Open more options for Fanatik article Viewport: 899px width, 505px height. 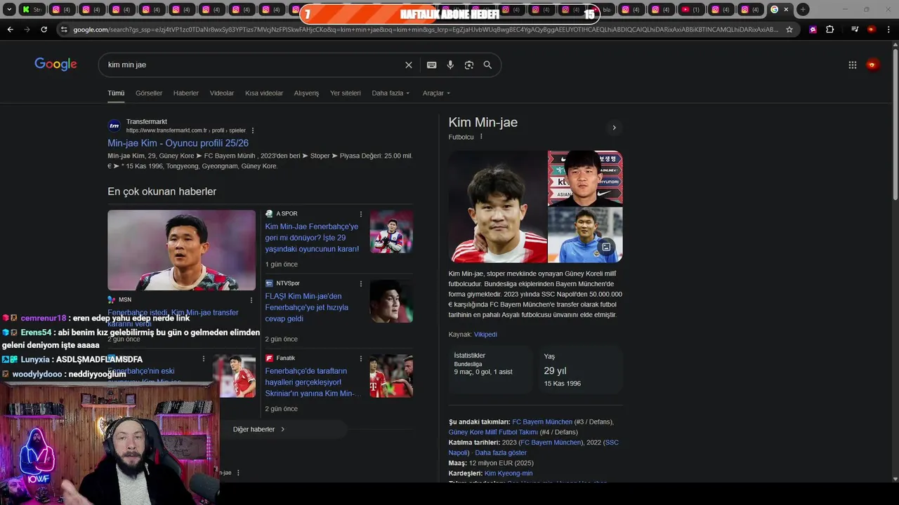pos(361,358)
